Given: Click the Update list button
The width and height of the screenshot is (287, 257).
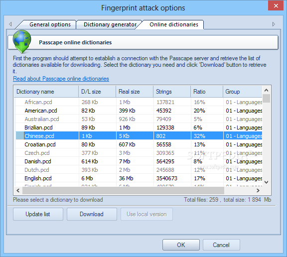Looking at the screenshot, I should [x=38, y=214].
